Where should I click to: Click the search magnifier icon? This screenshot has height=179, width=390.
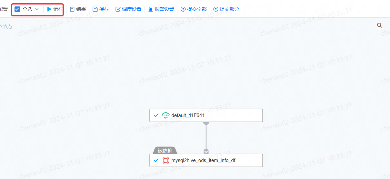pos(380,25)
